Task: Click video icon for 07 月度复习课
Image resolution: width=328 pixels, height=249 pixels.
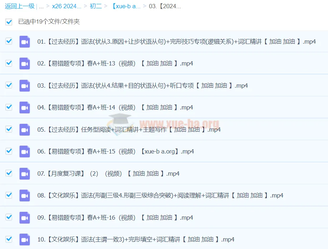Action: point(24,174)
